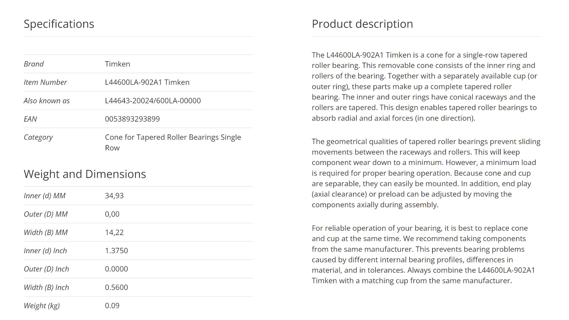Click the Specifications heading
This screenshot has height=320, width=569.
[59, 24]
